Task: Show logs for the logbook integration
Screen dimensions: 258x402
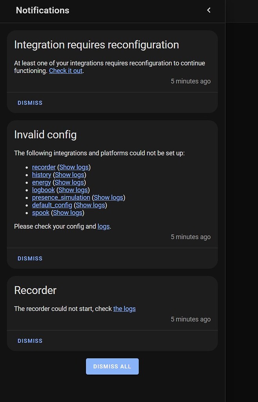Action: 73,190
